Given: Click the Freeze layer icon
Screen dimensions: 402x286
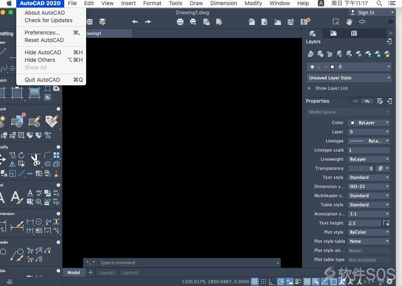Looking at the screenshot, I should [358, 54].
